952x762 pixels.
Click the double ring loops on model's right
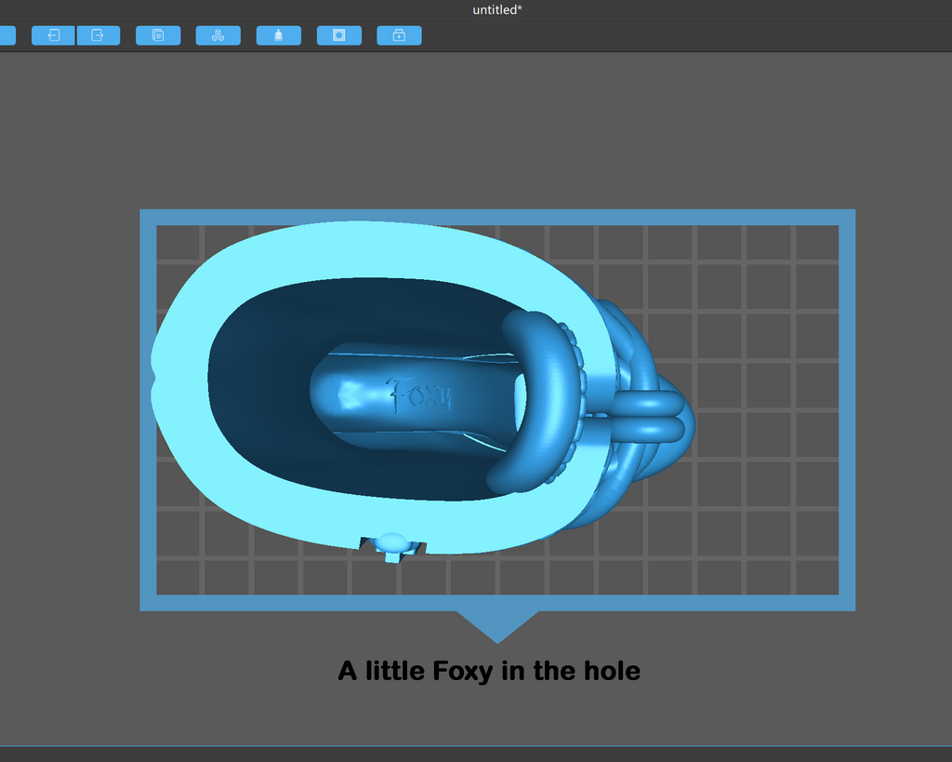(648, 415)
